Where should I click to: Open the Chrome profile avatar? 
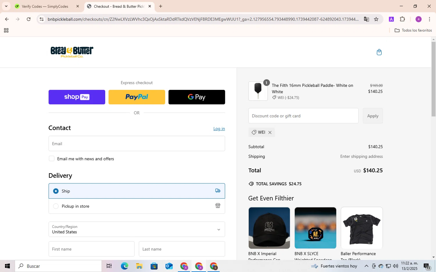tap(419, 19)
